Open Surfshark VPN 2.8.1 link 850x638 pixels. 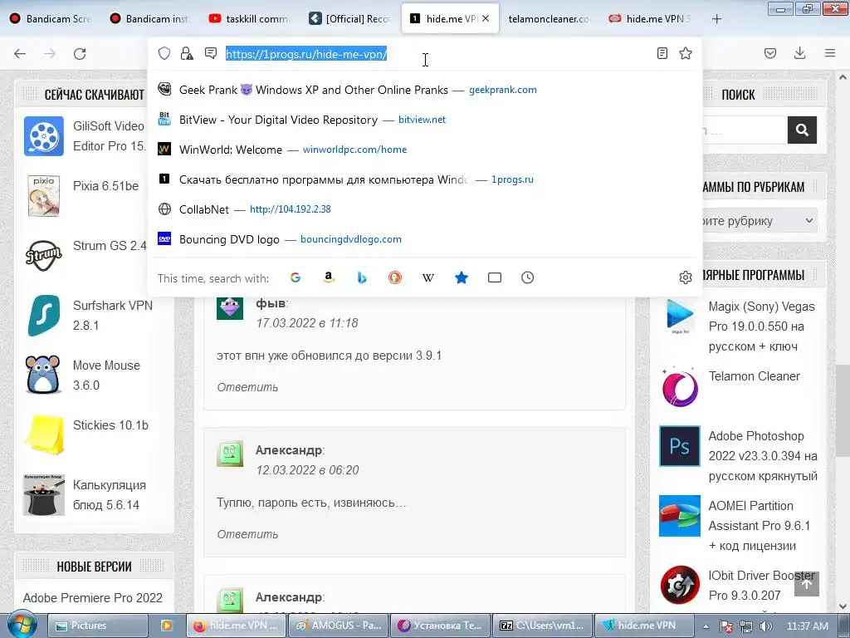pos(113,315)
